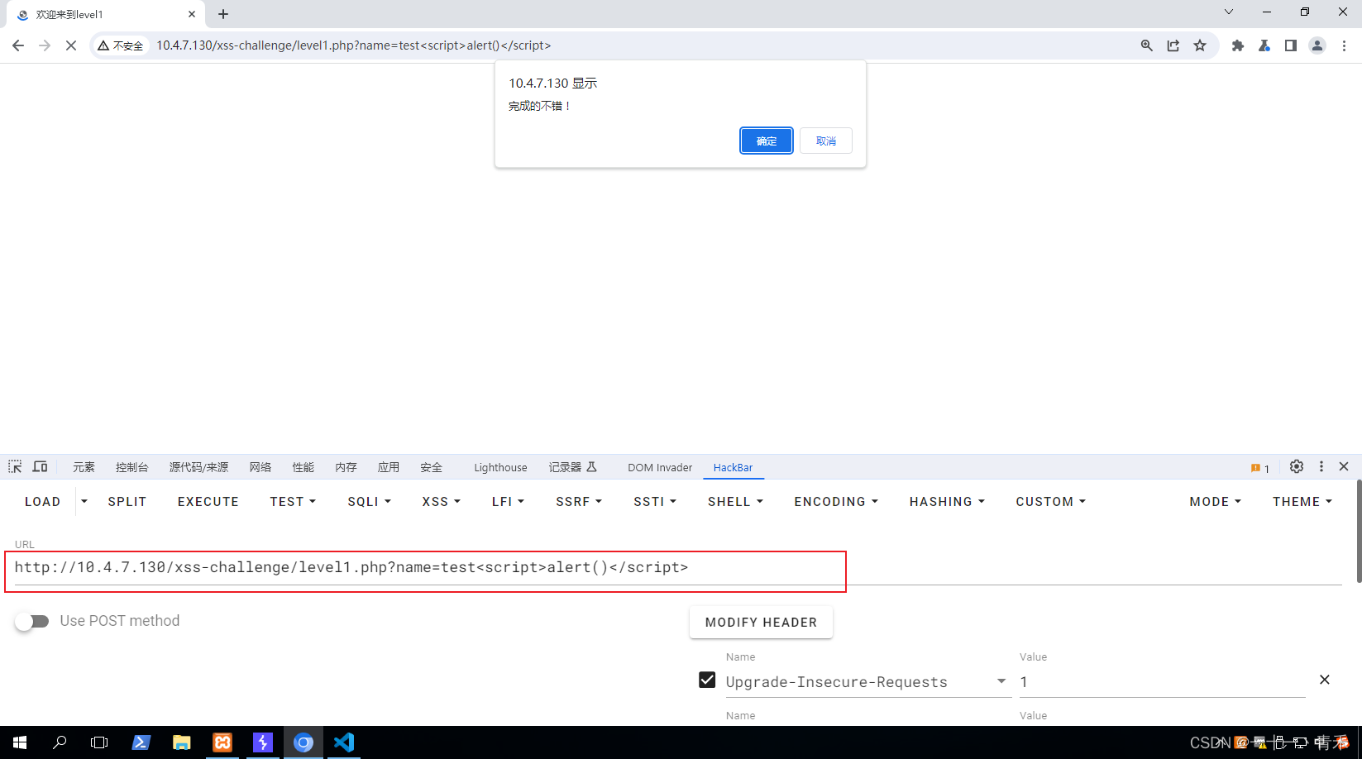1362x759 pixels.
Task: Open the extensions puzzle icon
Action: click(1238, 45)
